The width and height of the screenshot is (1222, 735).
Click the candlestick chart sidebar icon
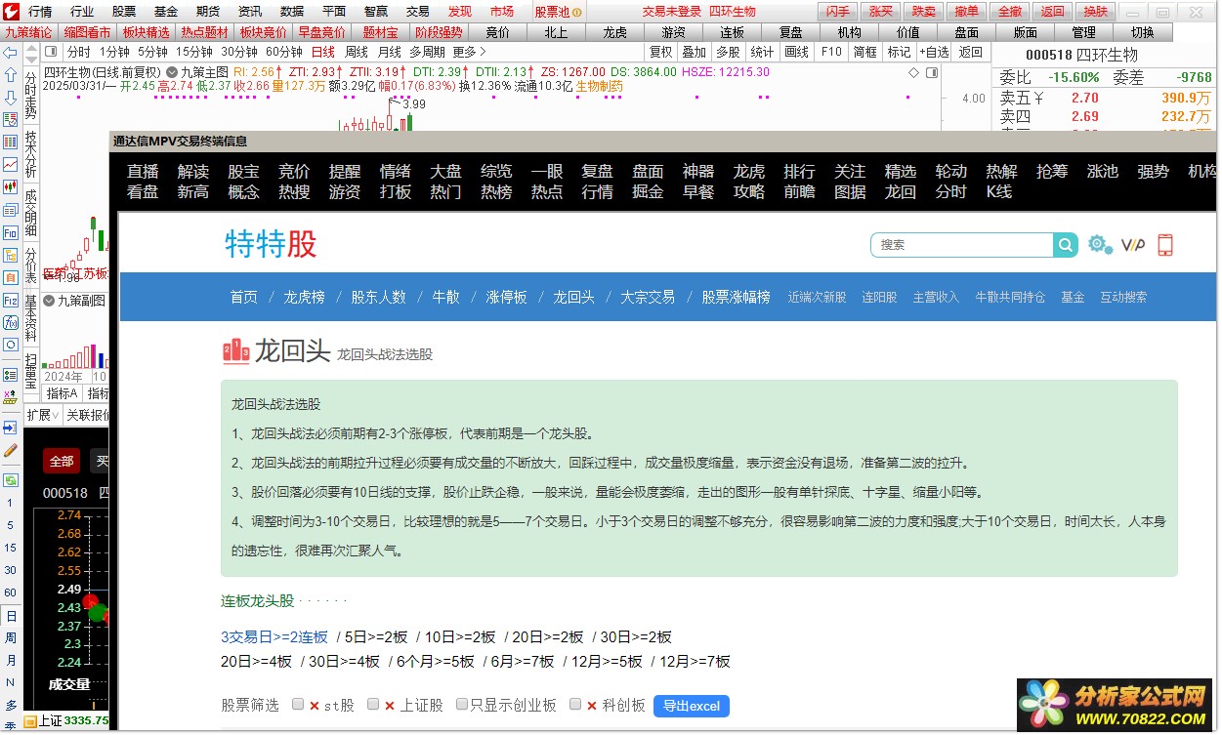click(10, 187)
